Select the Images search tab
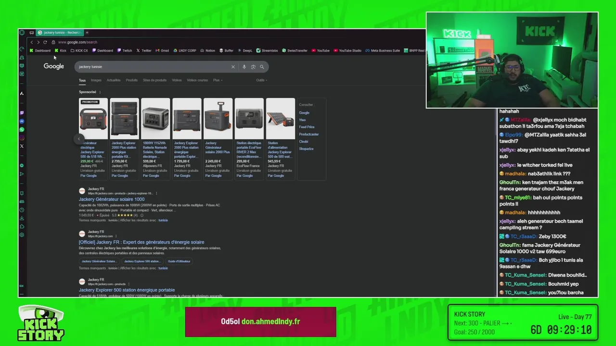The height and width of the screenshot is (346, 616). [96, 80]
